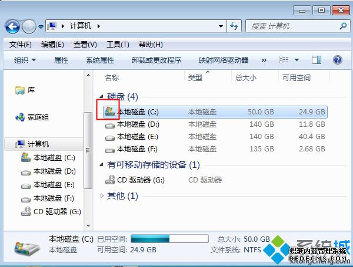Image resolution: width=353 pixels, height=267 pixels.
Task: Click the 135 GB total size of drive F:
Action: pos(262,148)
